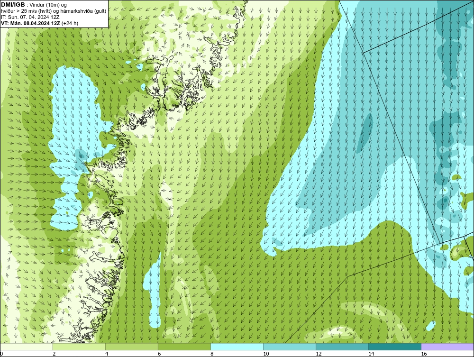474x357 pixels.
Task: Click the DMI/IGB title text
Action: pos(13,5)
